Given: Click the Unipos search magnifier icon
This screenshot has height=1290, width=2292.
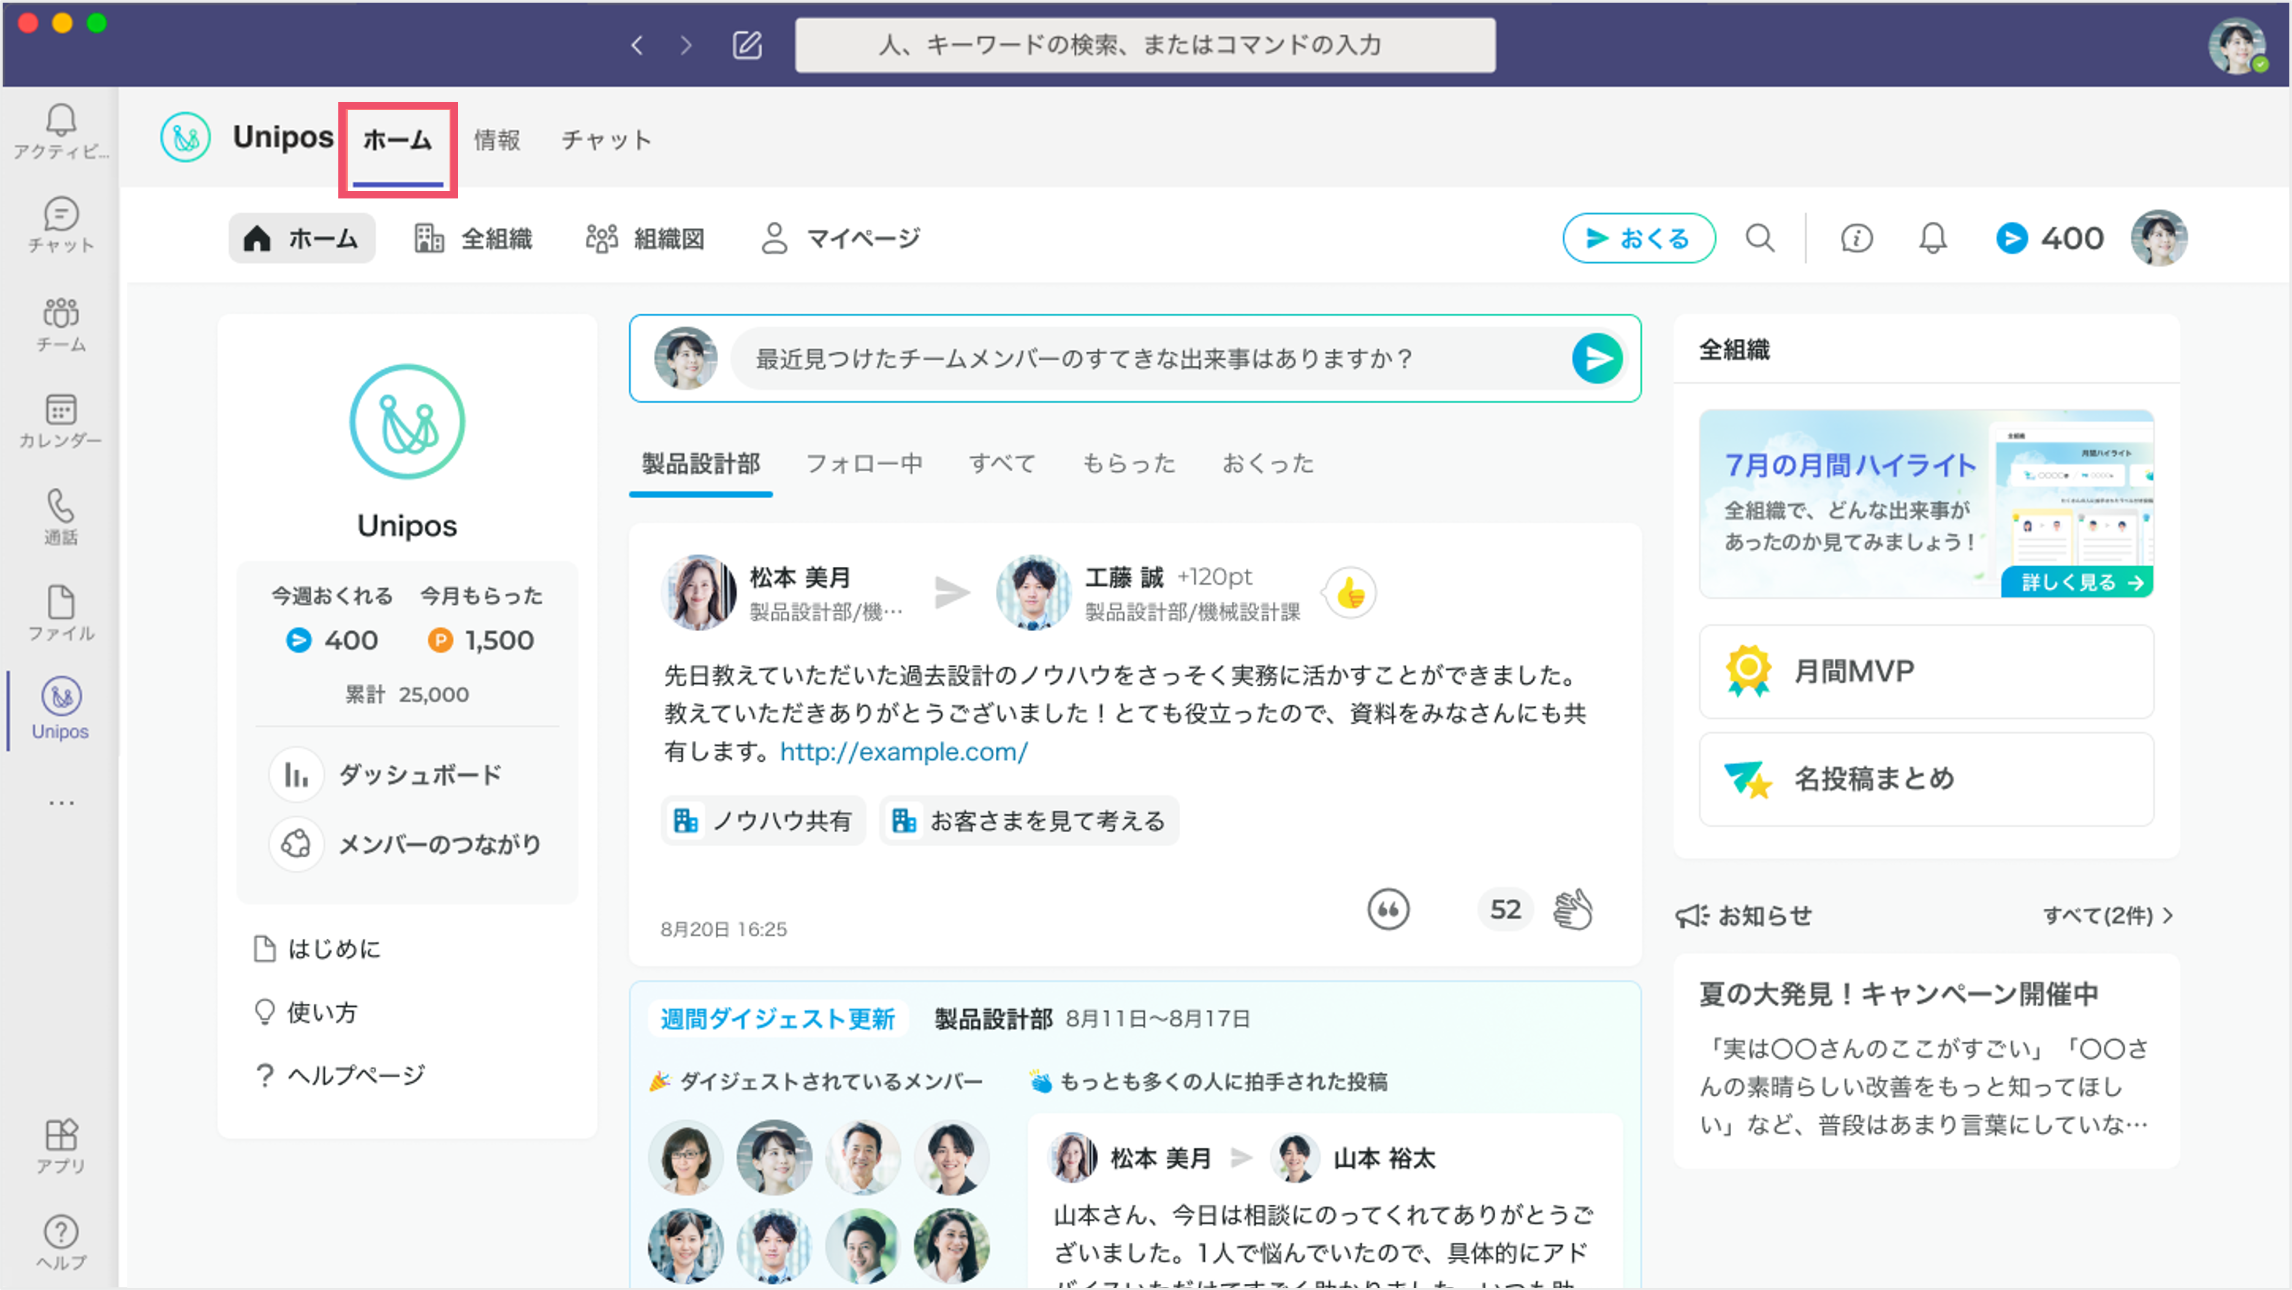Looking at the screenshot, I should pyautogui.click(x=1760, y=238).
